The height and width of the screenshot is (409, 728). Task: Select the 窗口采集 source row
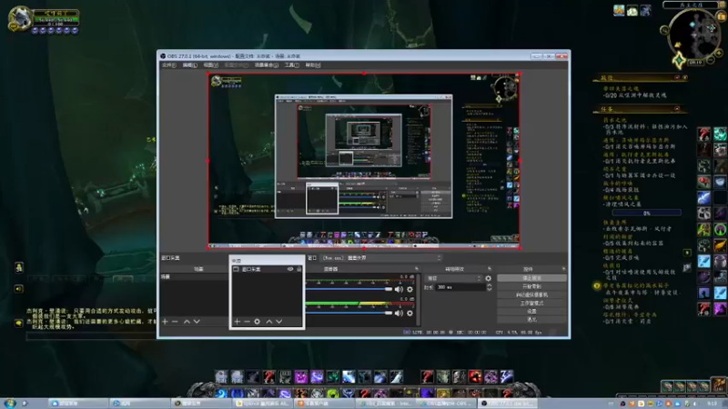tap(267, 269)
